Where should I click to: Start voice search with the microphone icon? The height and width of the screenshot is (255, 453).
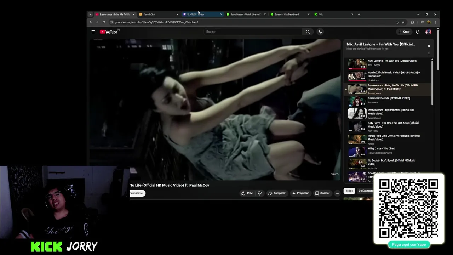coord(320,32)
